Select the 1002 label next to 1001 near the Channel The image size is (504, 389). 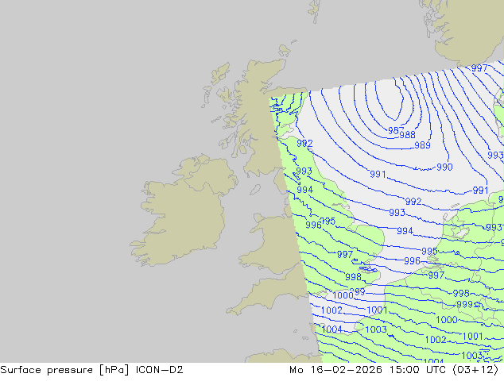[x=331, y=310]
